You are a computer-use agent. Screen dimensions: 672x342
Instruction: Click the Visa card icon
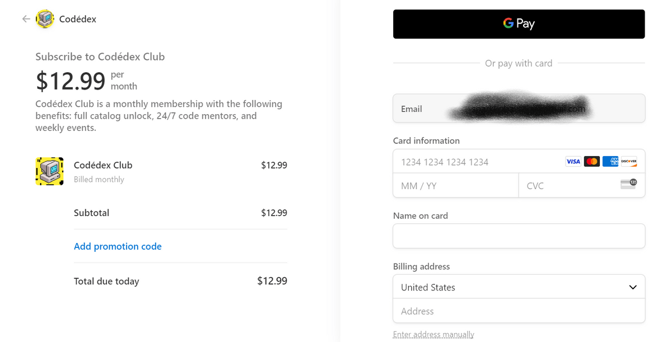(x=573, y=162)
